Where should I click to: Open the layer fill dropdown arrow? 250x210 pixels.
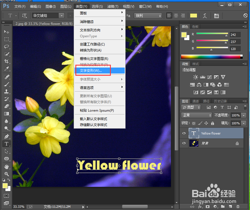pyautogui.click(x=244, y=123)
